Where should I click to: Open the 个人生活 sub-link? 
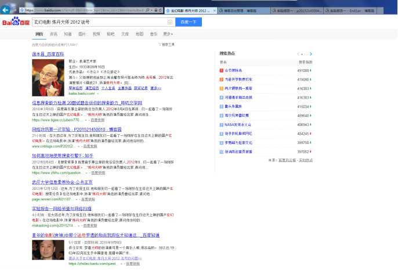pyautogui.click(x=108, y=88)
